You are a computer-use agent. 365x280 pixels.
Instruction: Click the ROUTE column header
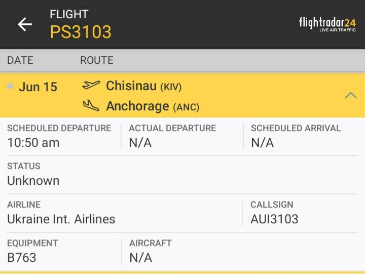pyautogui.click(x=96, y=60)
